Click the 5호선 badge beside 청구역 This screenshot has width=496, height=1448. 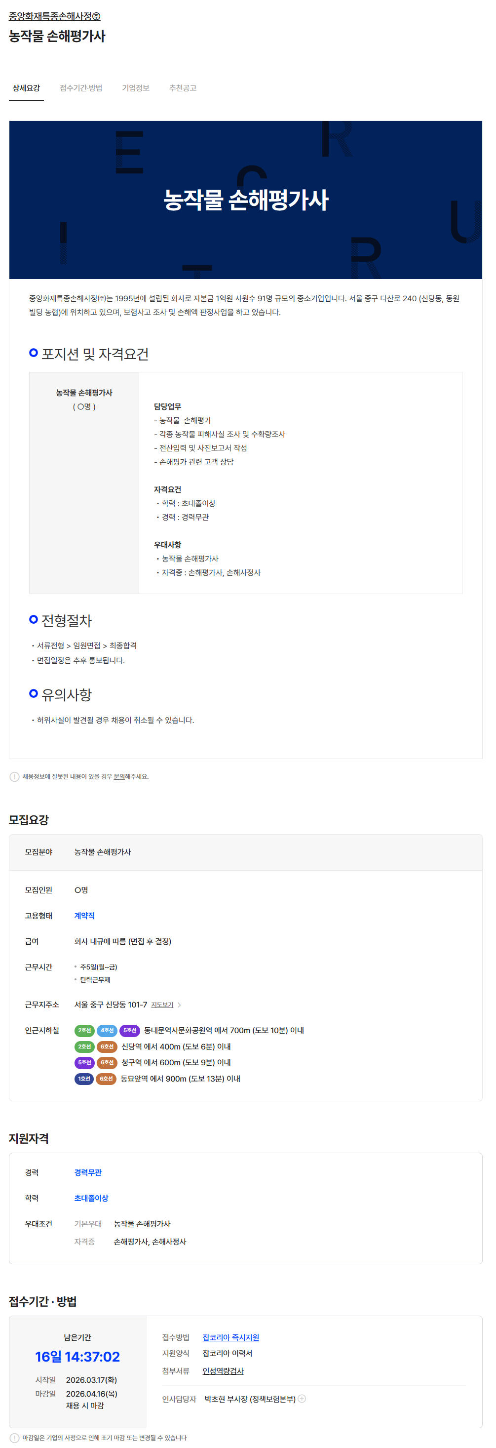click(x=84, y=1062)
